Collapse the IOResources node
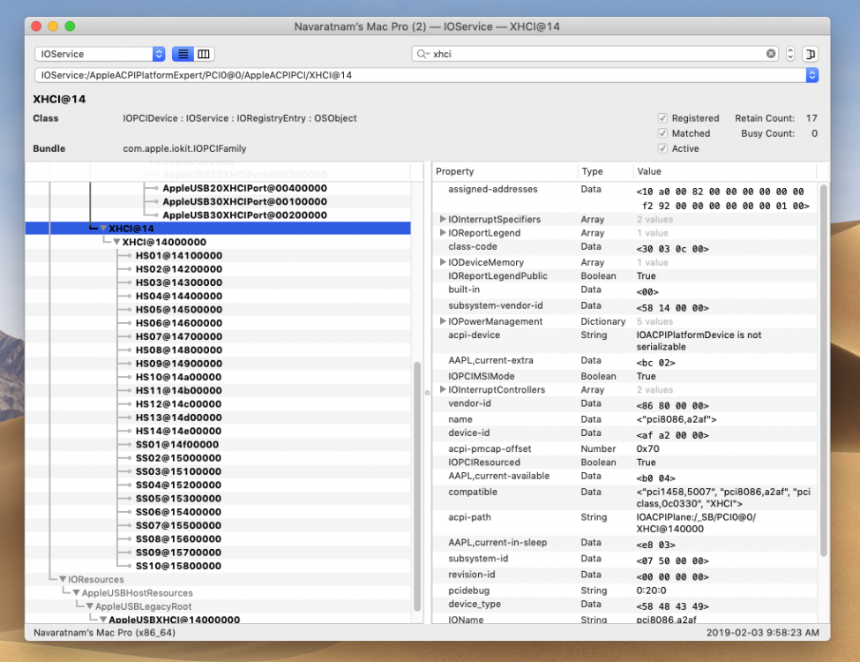The image size is (860, 662). [63, 579]
